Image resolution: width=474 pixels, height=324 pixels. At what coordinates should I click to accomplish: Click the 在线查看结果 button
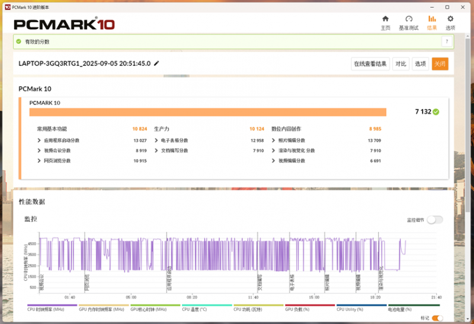(x=370, y=64)
